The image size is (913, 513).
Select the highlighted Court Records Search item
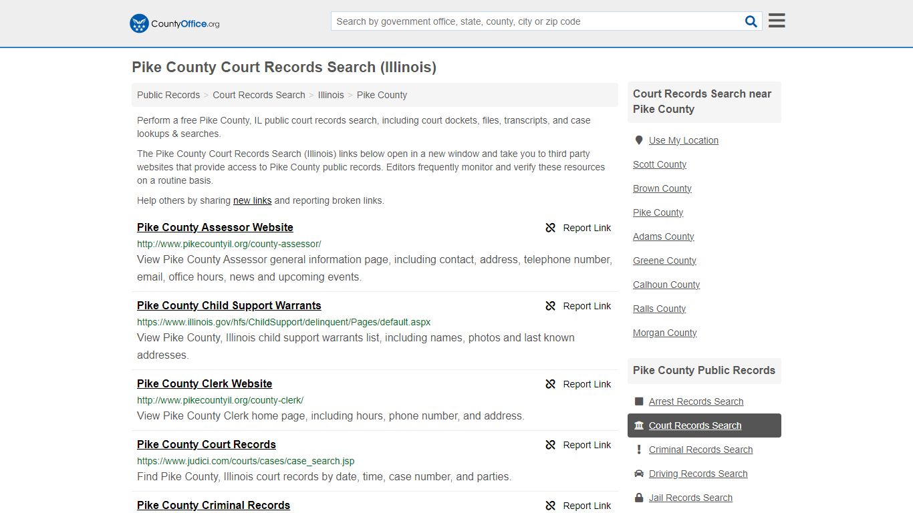(704, 425)
